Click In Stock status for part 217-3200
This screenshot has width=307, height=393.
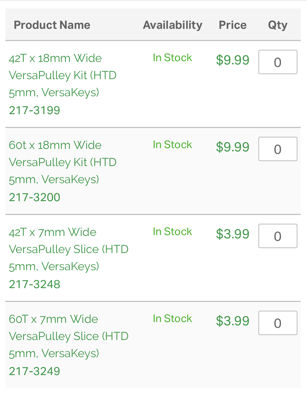pyautogui.click(x=172, y=145)
